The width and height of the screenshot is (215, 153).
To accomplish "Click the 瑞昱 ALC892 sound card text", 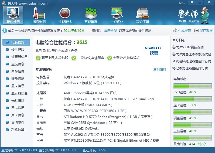I will pos(107,134).
